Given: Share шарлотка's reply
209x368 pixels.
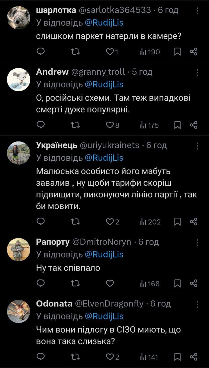Looking at the screenshot, I should pyautogui.click(x=194, y=52).
